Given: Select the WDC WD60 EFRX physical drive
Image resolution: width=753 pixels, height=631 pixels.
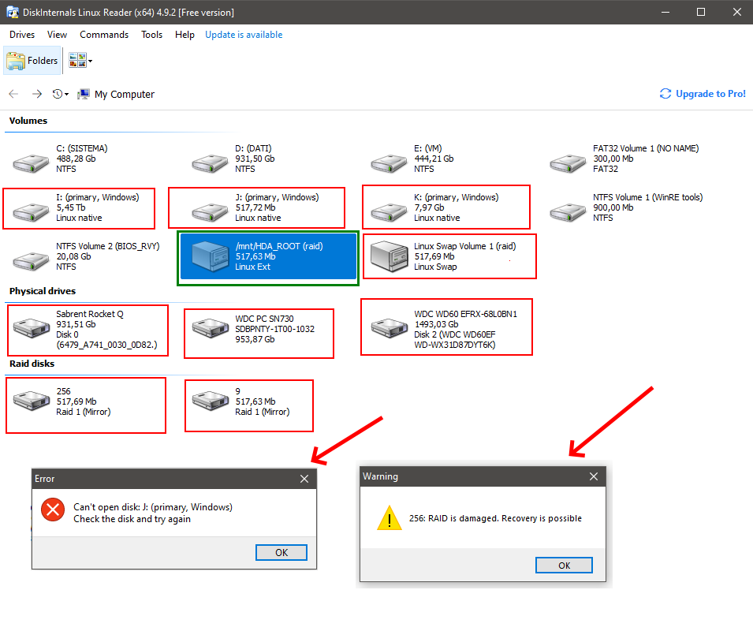Looking at the screenshot, I should coord(389,327).
